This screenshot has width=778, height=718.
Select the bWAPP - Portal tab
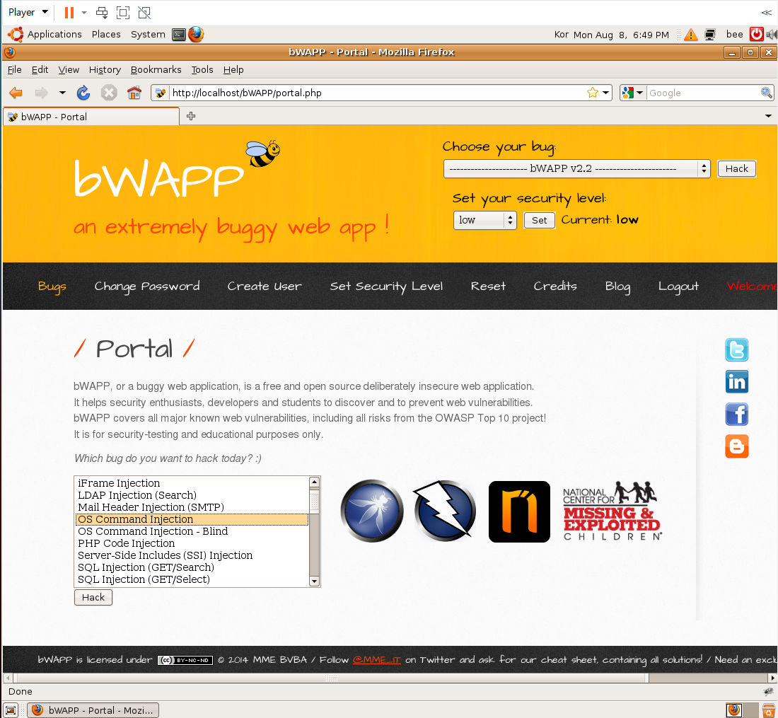tap(91, 117)
